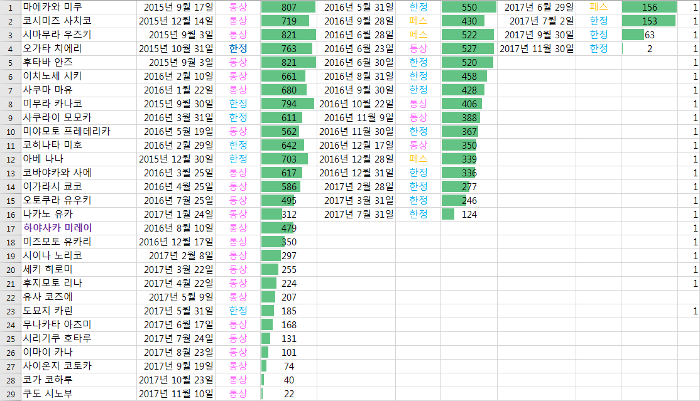The height and width of the screenshot is (401, 700).
Task: Select row header 17
Action: click(10, 228)
